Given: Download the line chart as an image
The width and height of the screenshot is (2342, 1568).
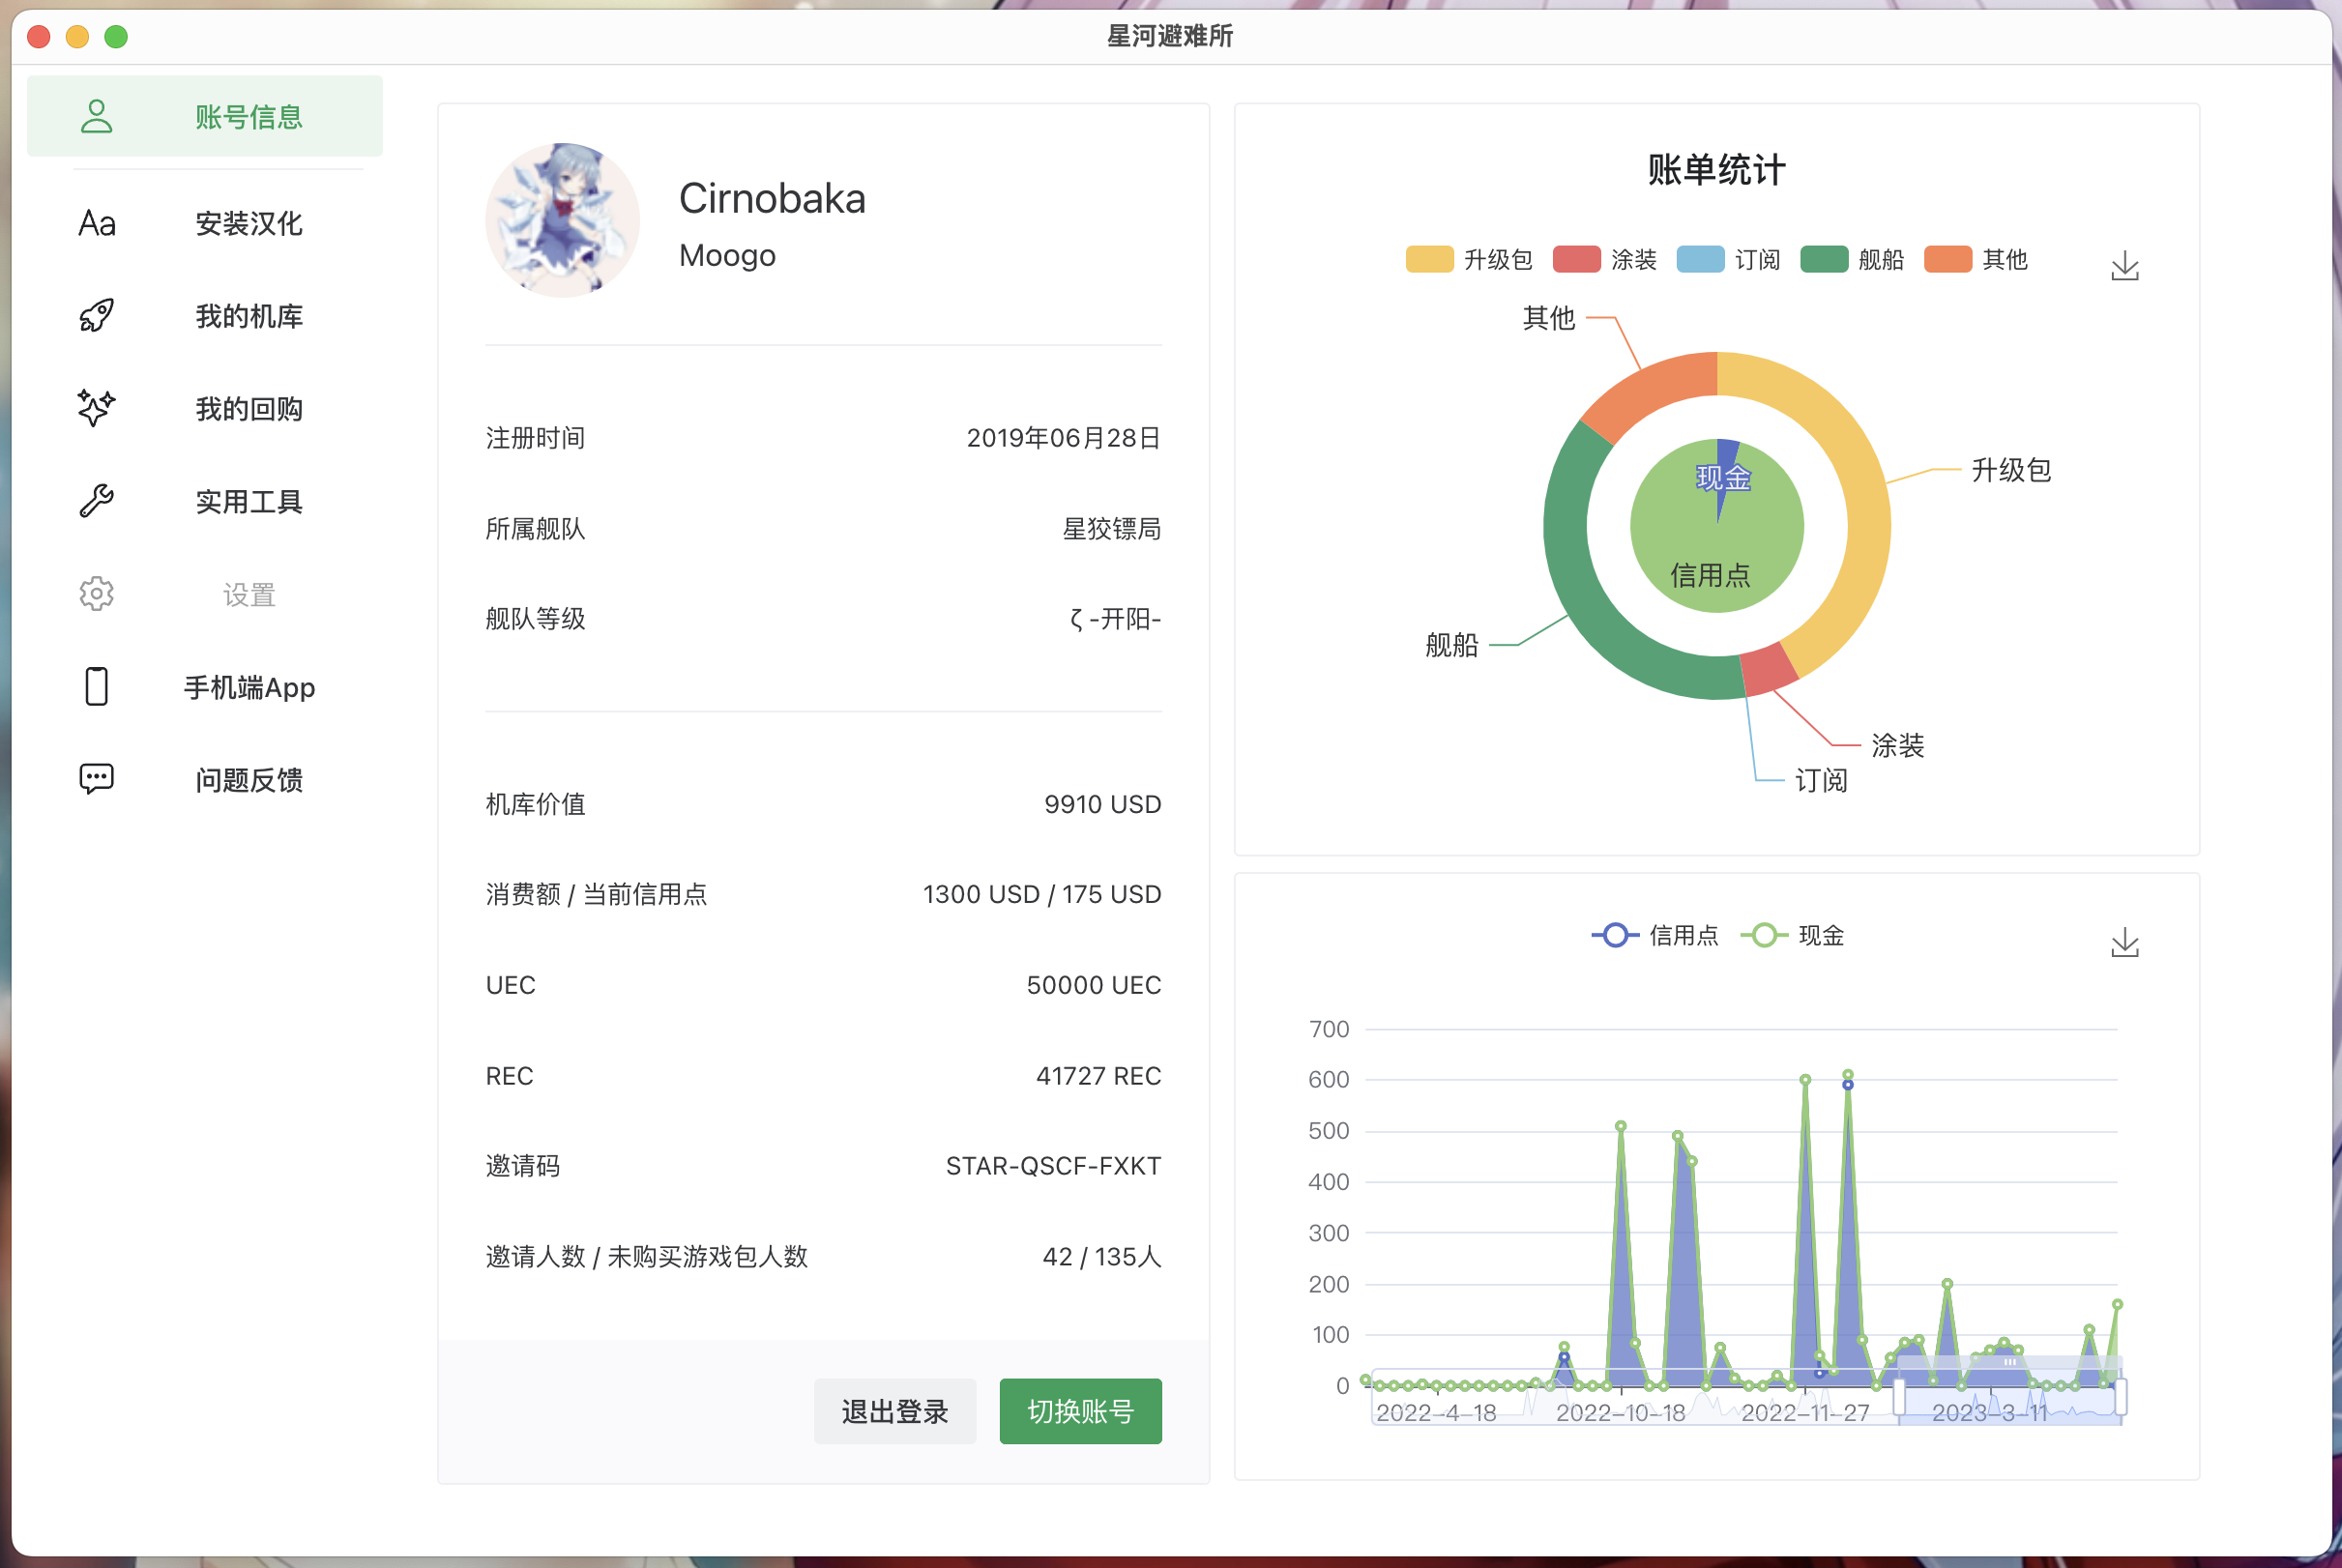Looking at the screenshot, I should (x=2124, y=942).
